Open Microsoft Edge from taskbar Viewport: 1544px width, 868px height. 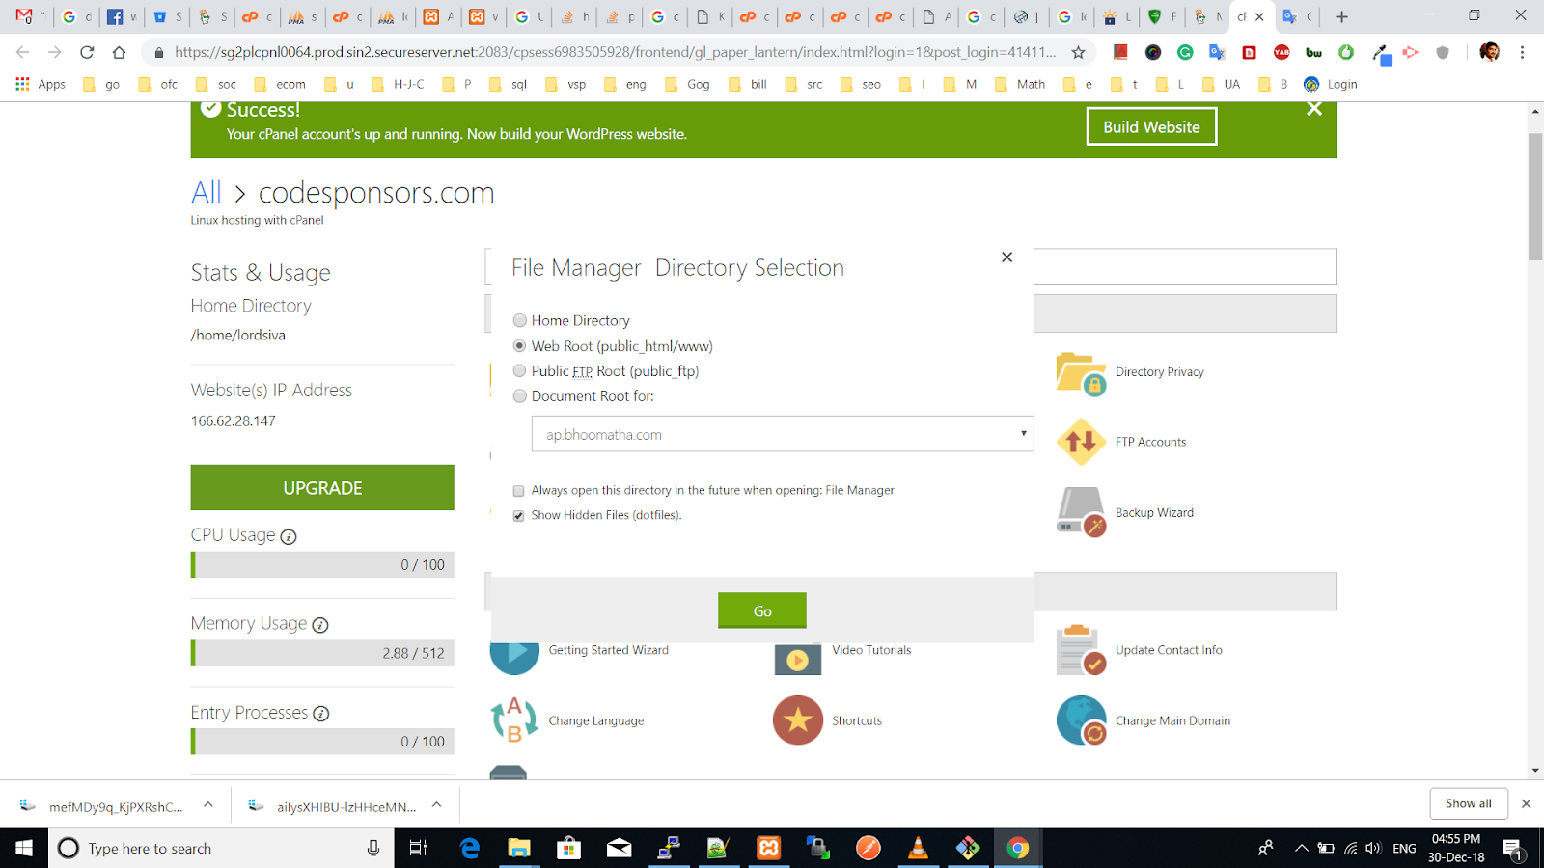tap(470, 848)
